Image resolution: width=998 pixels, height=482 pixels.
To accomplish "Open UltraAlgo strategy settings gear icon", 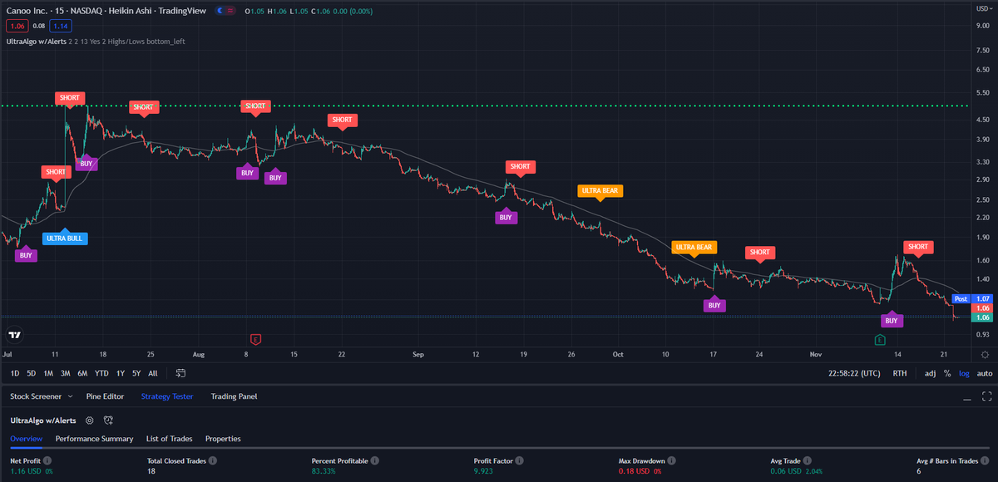I will (x=90, y=421).
